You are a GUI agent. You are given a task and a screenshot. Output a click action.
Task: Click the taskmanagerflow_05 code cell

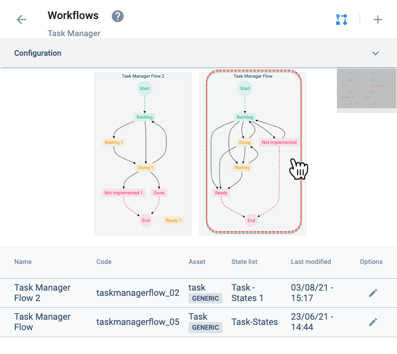(x=138, y=322)
